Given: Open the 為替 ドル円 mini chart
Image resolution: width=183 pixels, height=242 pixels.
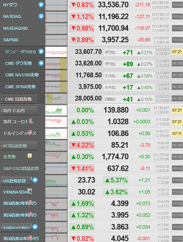Looking at the screenshot, I should pos(56,110).
